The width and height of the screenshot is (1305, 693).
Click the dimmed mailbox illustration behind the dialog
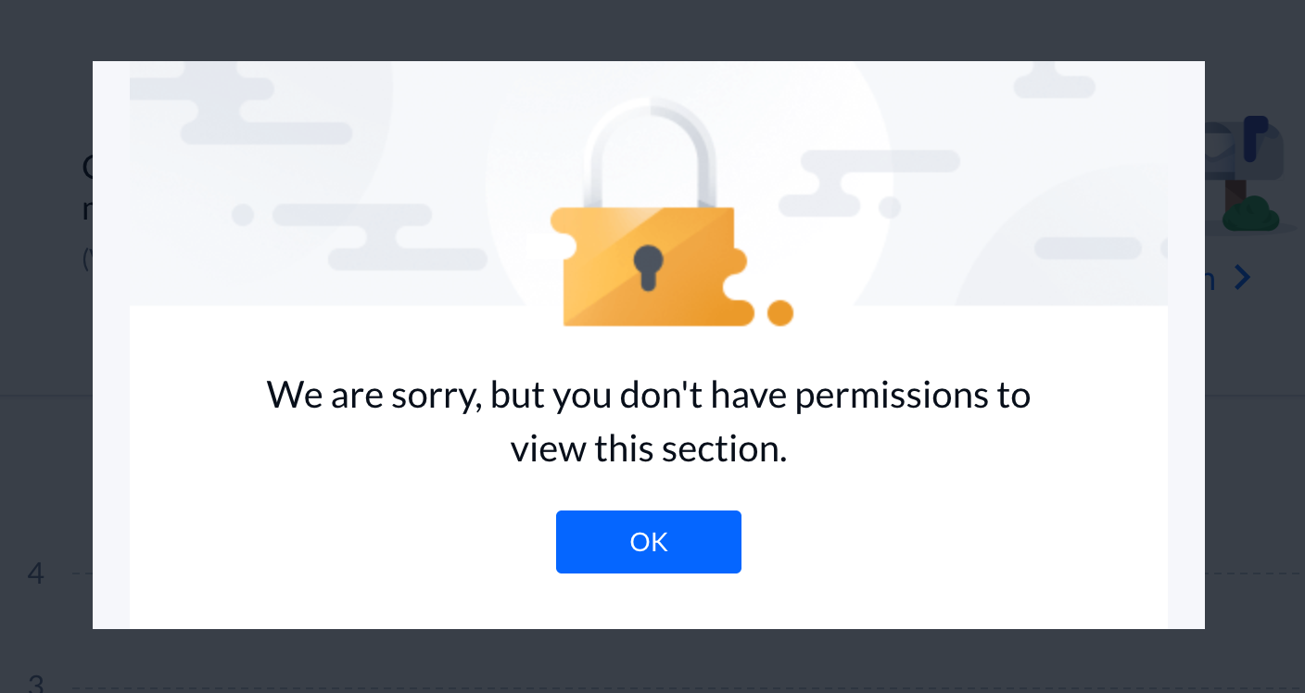[1244, 173]
